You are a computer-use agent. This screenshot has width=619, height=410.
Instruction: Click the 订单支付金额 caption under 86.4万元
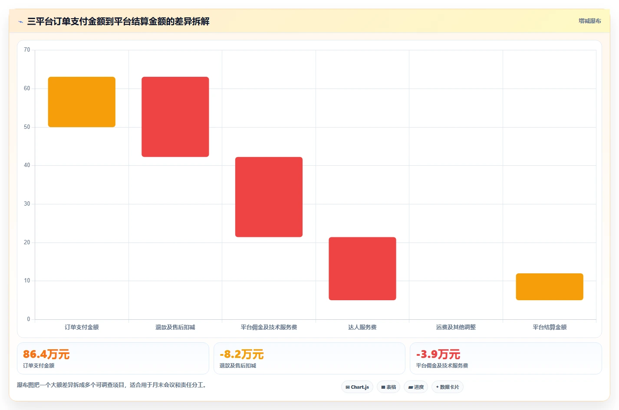(39, 366)
